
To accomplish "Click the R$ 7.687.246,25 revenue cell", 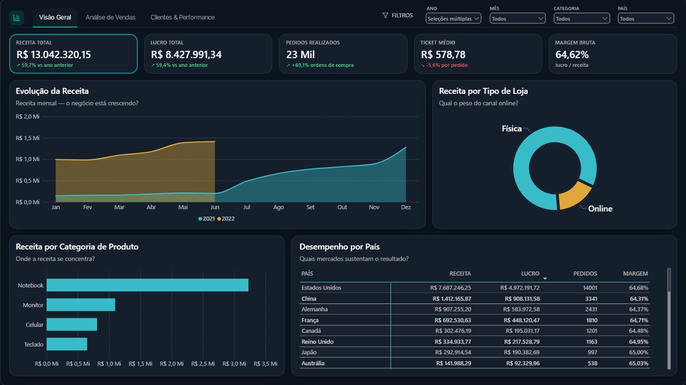I will [450, 288].
